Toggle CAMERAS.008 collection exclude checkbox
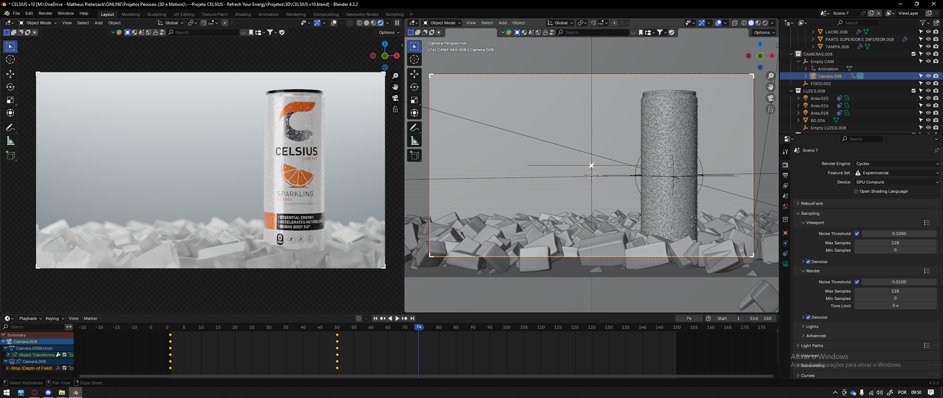Image resolution: width=943 pixels, height=398 pixels. [914, 54]
